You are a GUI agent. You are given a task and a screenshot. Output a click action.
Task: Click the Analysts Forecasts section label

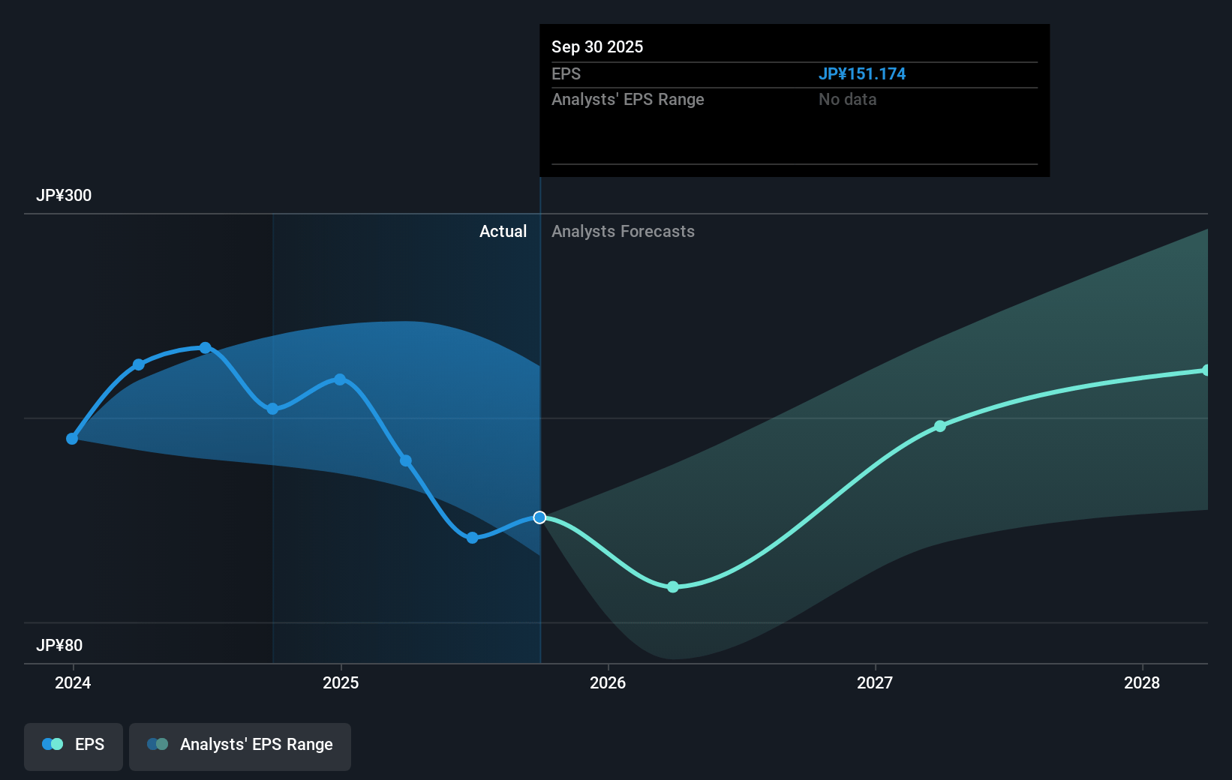[623, 232]
